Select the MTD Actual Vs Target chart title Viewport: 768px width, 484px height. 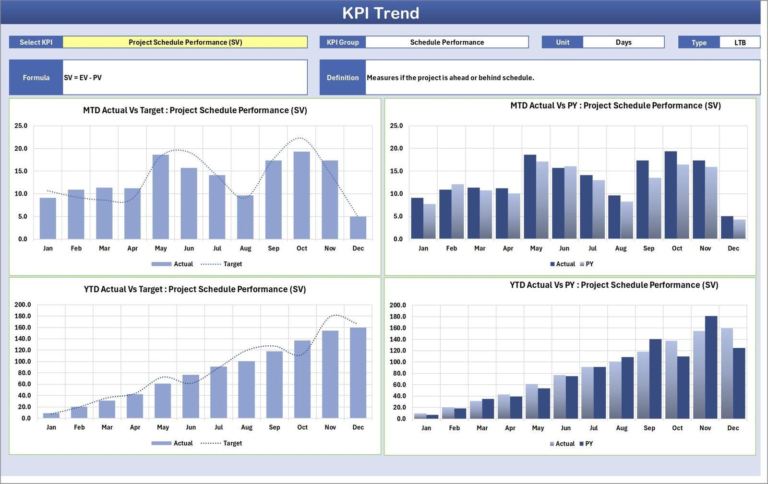pyautogui.click(x=195, y=110)
